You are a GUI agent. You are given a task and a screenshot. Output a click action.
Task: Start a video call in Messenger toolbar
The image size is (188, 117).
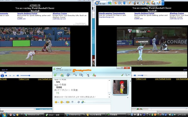[68, 75]
